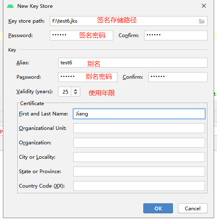Image resolution: width=217 pixels, height=221 pixels.
Task: Click the Validity years number field
Action: point(65,92)
